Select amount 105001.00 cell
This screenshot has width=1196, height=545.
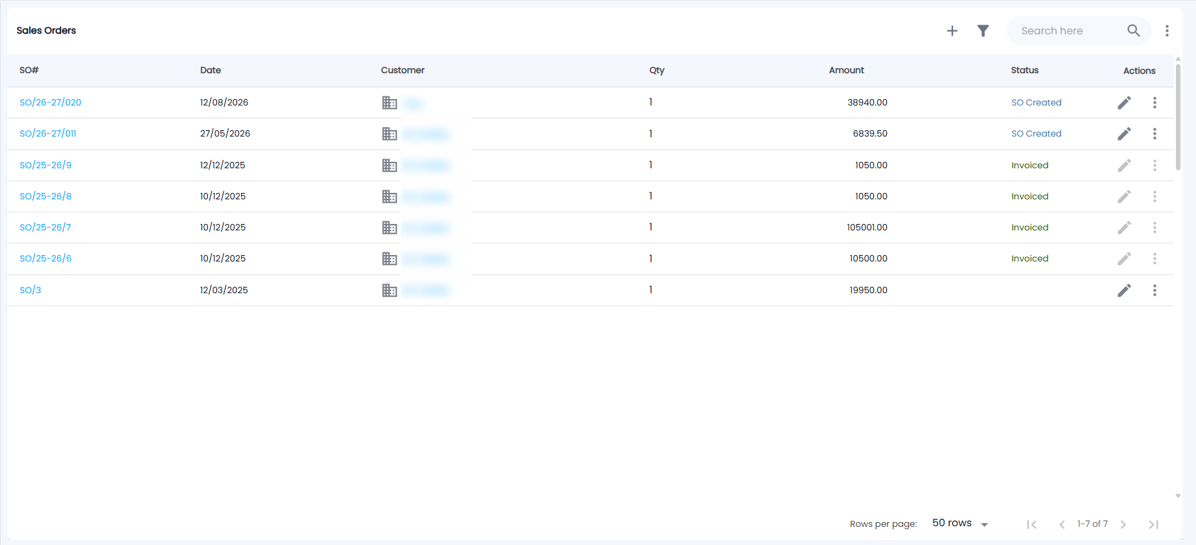pos(867,227)
